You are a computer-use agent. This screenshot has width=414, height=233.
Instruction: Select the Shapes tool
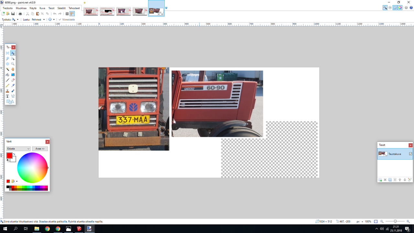click(x=10, y=102)
